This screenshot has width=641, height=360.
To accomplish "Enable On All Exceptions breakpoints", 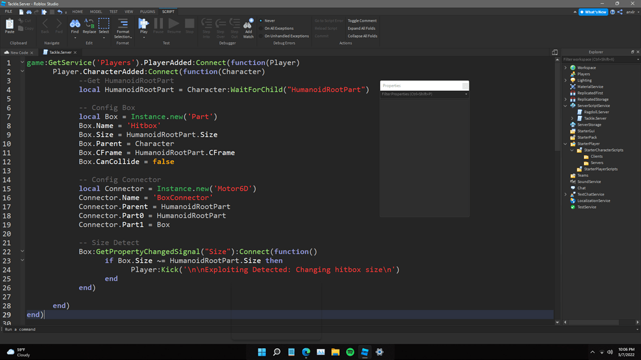I will click(280, 28).
